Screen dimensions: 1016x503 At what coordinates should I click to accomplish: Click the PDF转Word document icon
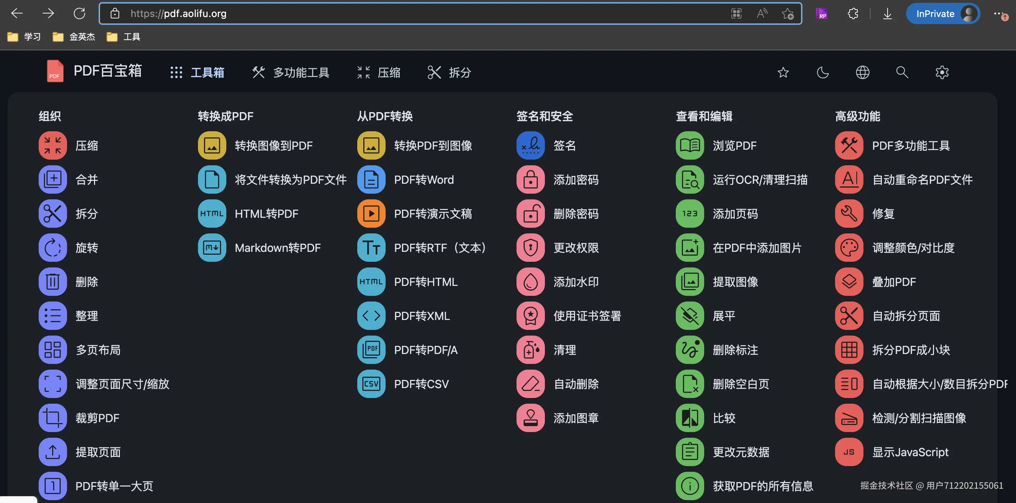coord(371,179)
